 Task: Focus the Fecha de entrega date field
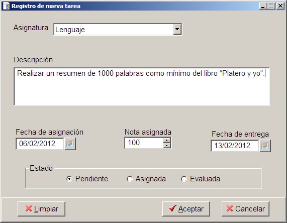pos(235,146)
